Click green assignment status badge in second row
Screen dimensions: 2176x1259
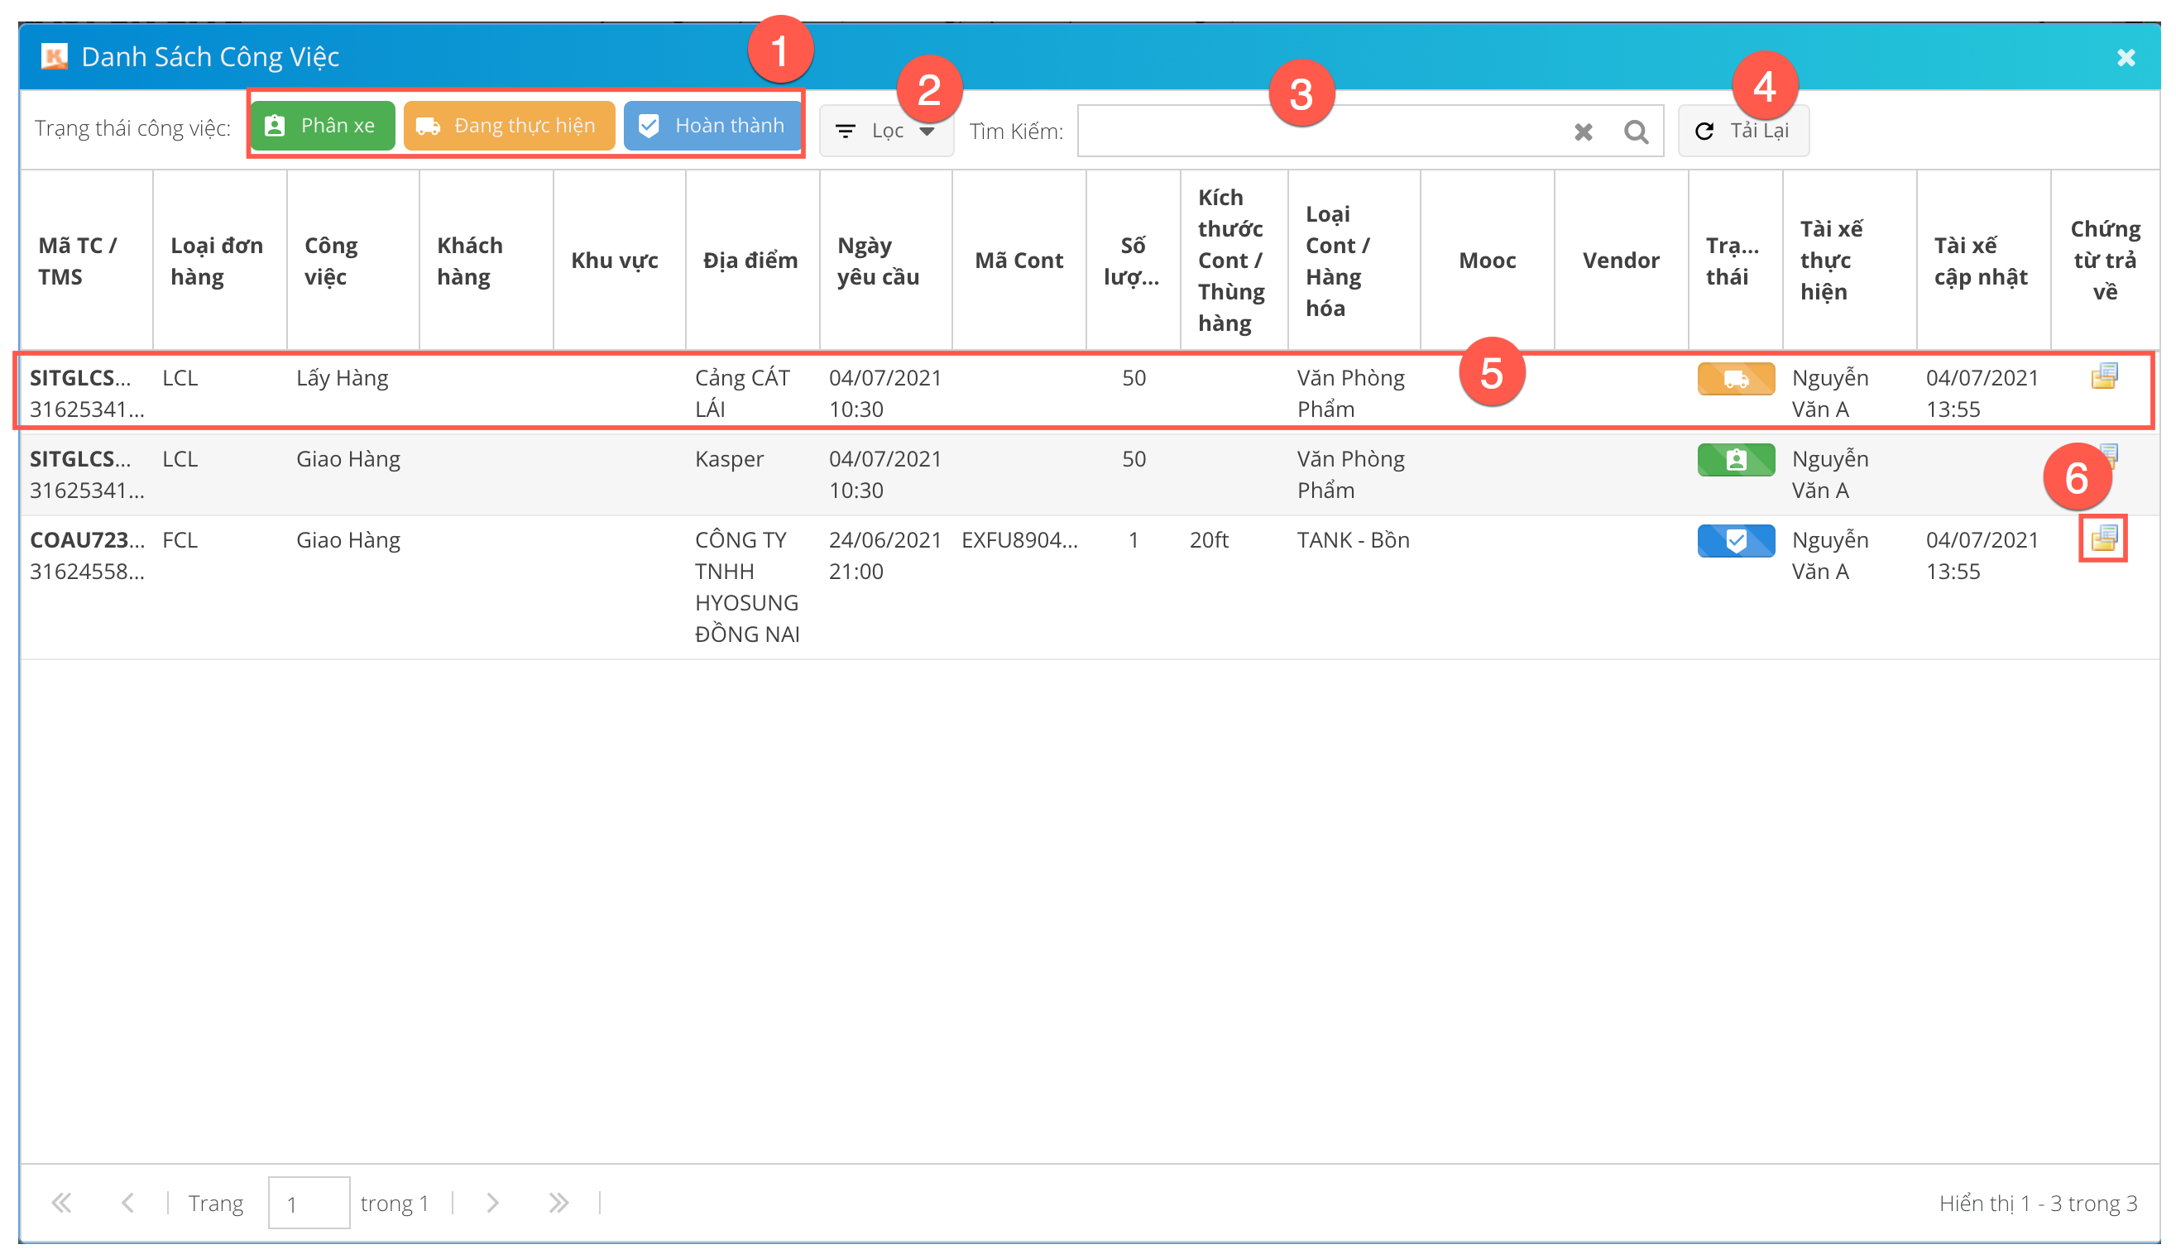[x=1735, y=459]
